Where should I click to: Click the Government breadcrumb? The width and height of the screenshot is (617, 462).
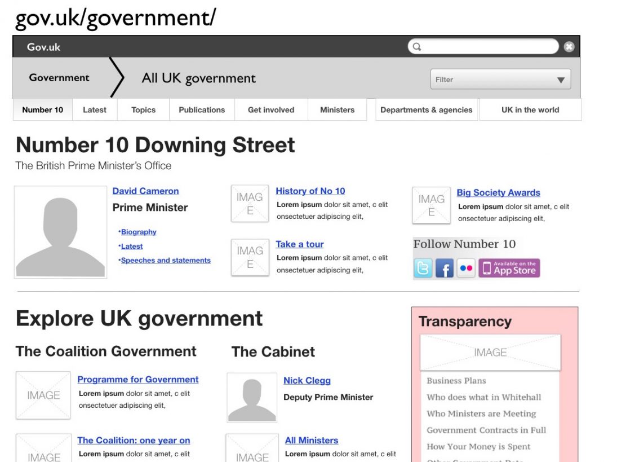point(59,78)
